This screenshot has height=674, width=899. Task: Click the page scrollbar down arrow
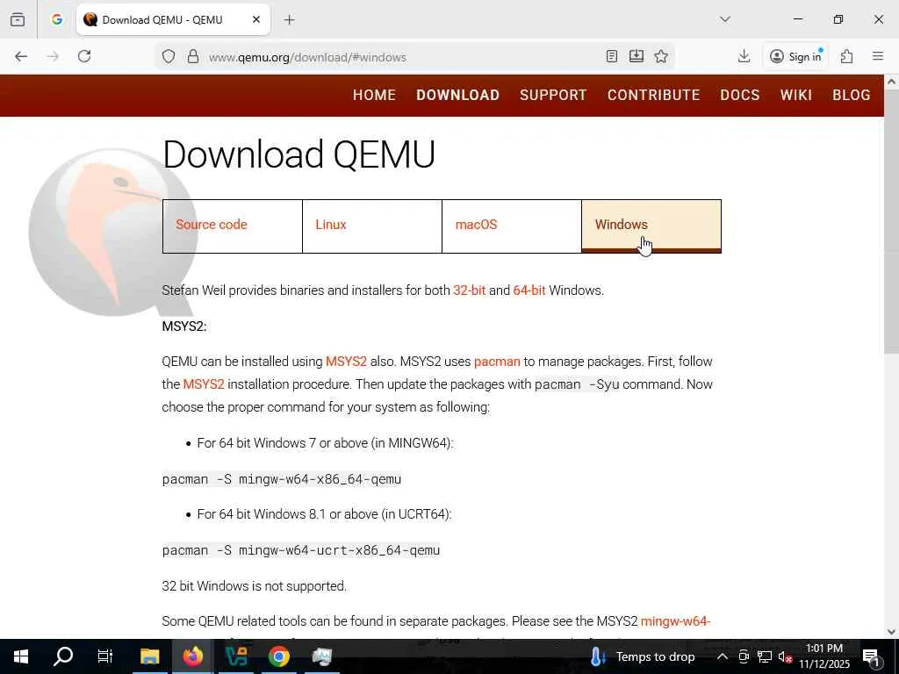click(892, 632)
